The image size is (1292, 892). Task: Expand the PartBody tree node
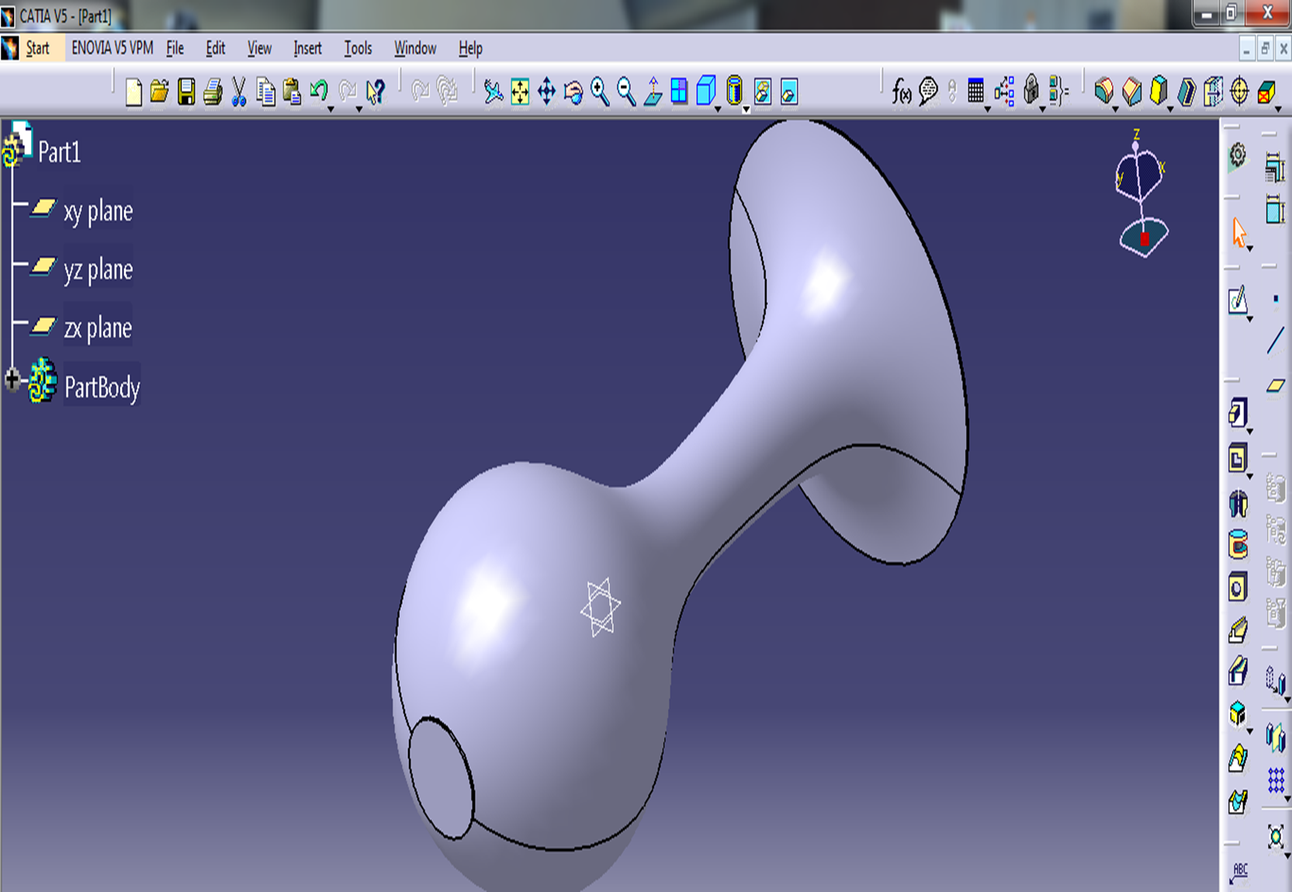click(x=12, y=380)
